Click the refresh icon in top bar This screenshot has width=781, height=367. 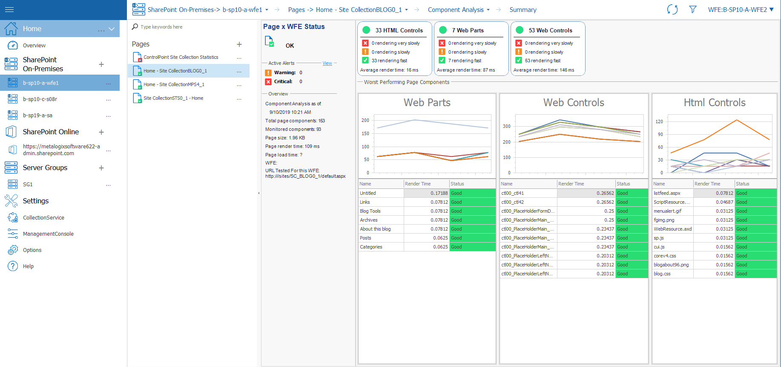pos(672,9)
